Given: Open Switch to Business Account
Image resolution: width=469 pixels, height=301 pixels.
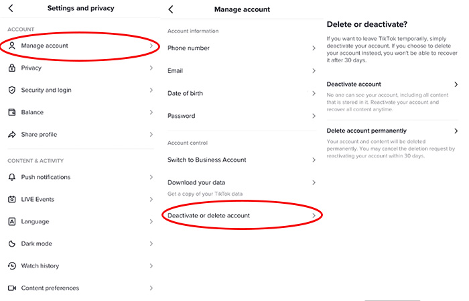Looking at the screenshot, I should coord(242,160).
